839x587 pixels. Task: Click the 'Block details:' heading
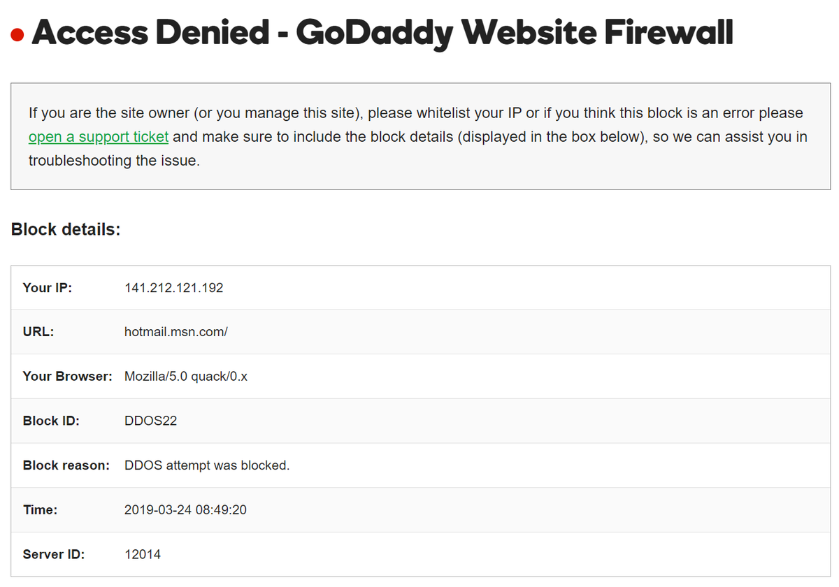click(66, 229)
